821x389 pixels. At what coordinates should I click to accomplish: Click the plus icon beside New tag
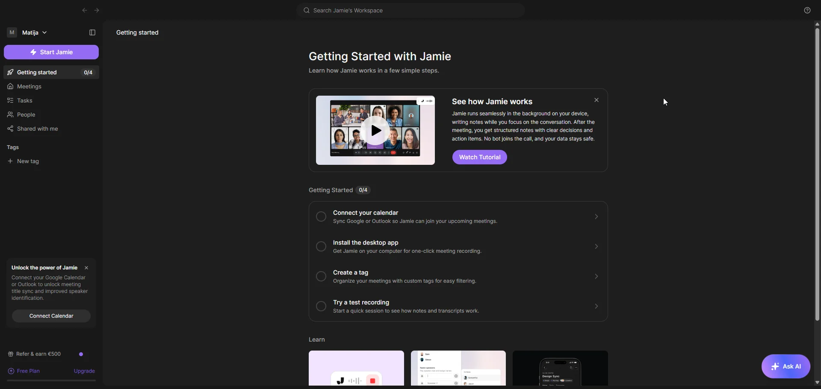click(10, 161)
